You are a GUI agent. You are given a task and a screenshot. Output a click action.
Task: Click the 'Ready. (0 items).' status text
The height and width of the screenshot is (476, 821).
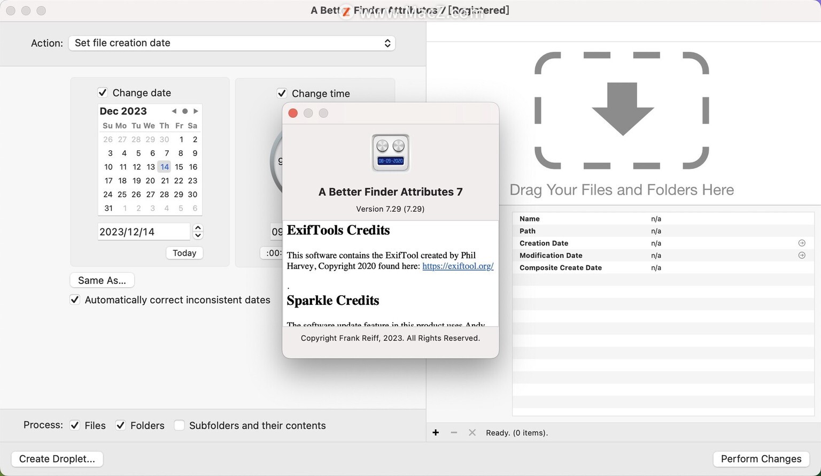517,433
